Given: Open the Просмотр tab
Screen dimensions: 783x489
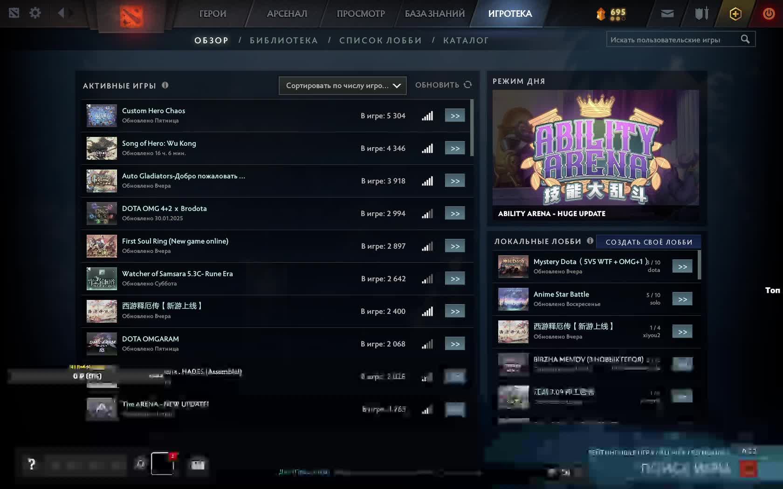Looking at the screenshot, I should (x=361, y=14).
